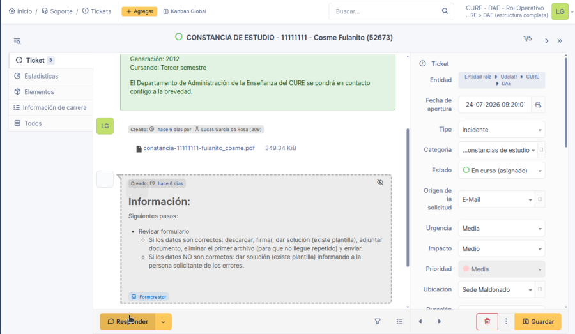575x334 pixels.
Task: Select the Ticket tab
Action: pyautogui.click(x=50, y=60)
